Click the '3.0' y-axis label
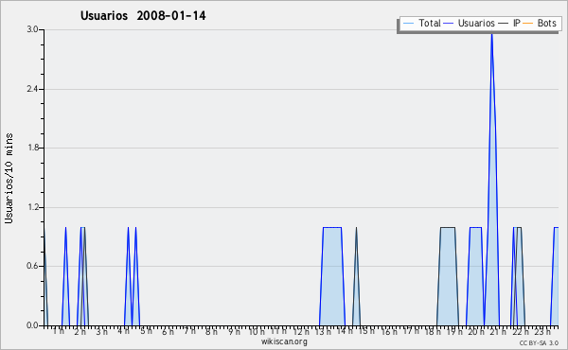Viewport: 568px width, 350px height. [x=32, y=29]
